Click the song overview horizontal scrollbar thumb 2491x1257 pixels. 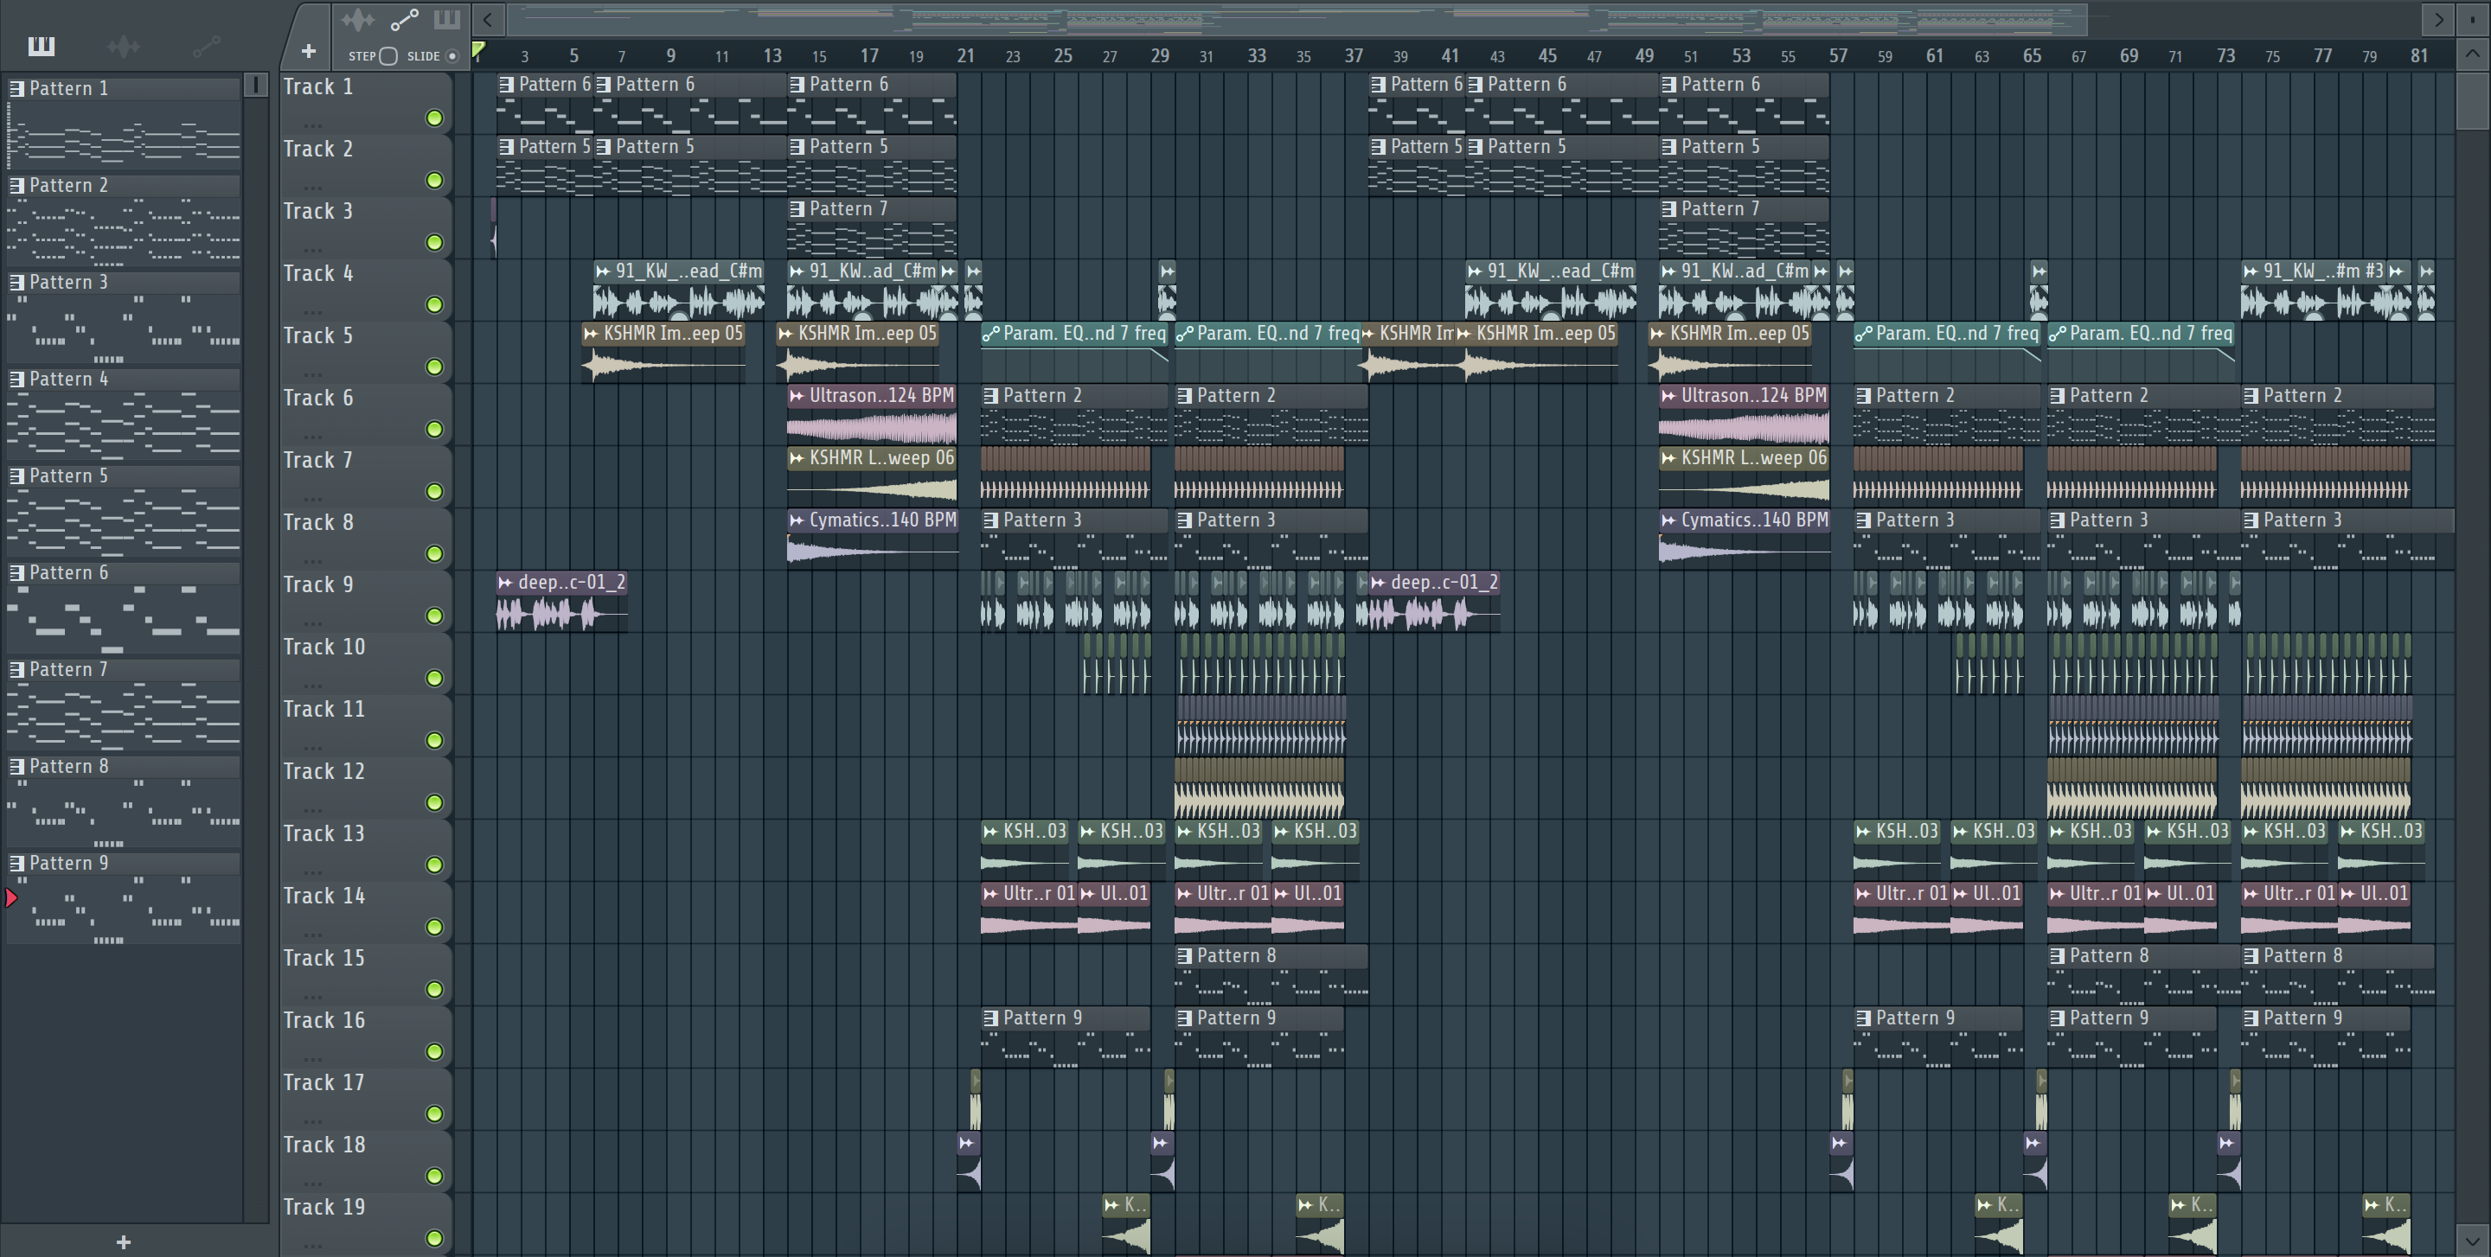(1297, 19)
